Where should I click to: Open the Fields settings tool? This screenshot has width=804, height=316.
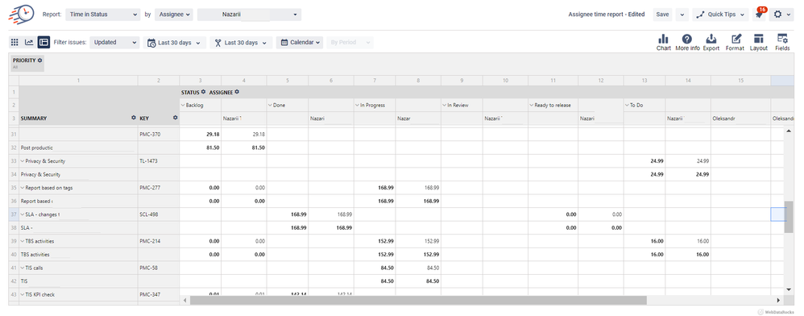(782, 42)
